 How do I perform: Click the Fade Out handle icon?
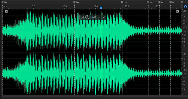pos(178,11)
